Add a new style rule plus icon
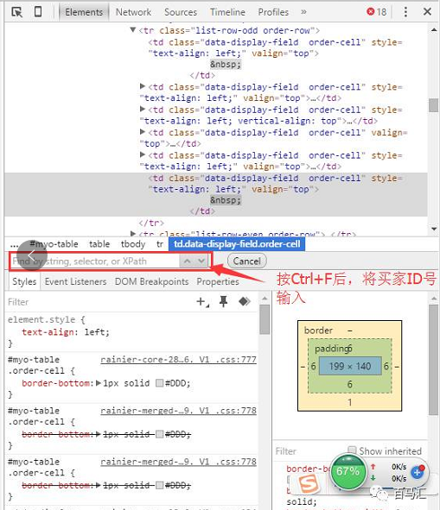This screenshot has width=440, height=510. click(x=202, y=302)
